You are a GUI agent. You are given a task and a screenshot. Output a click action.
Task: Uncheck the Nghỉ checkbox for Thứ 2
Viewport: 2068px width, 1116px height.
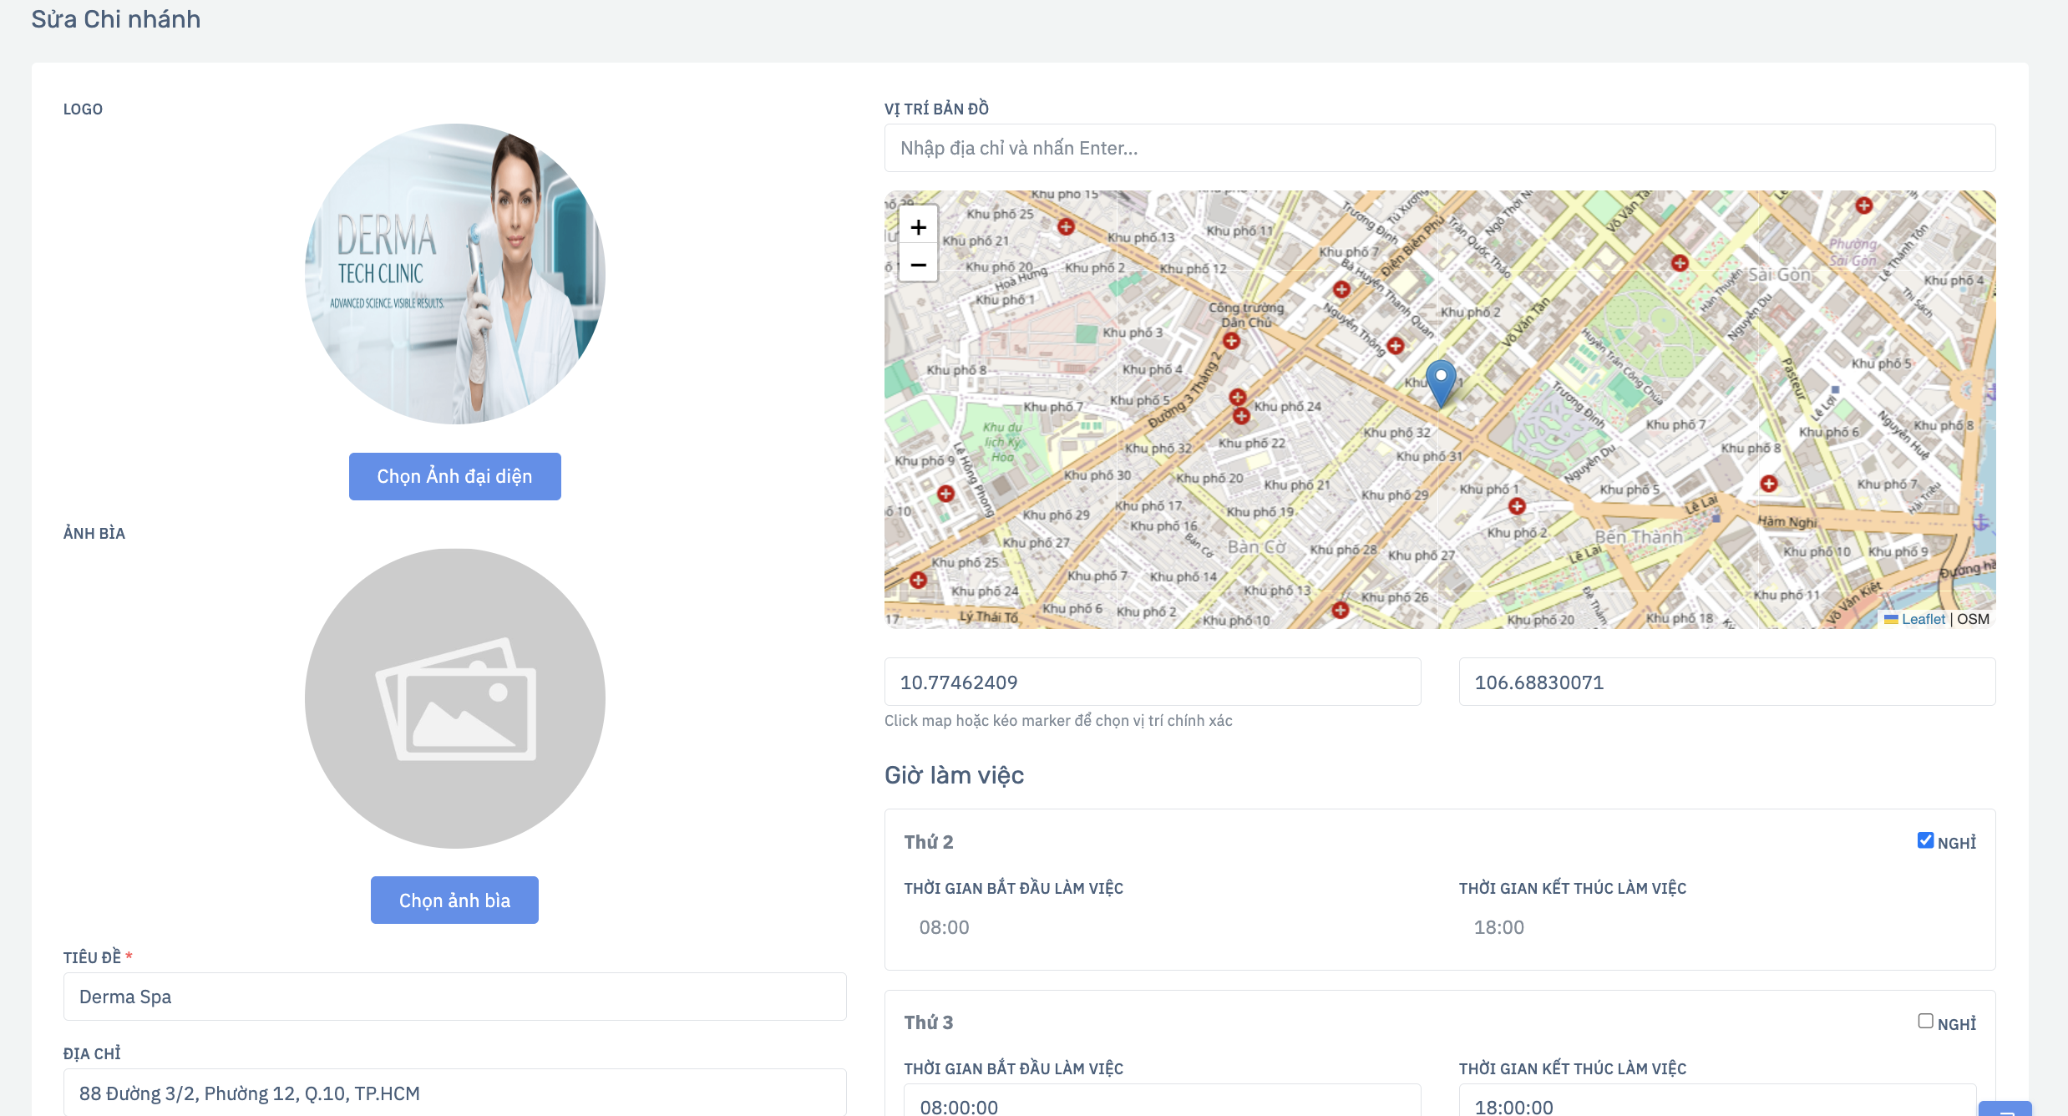[x=1925, y=840]
